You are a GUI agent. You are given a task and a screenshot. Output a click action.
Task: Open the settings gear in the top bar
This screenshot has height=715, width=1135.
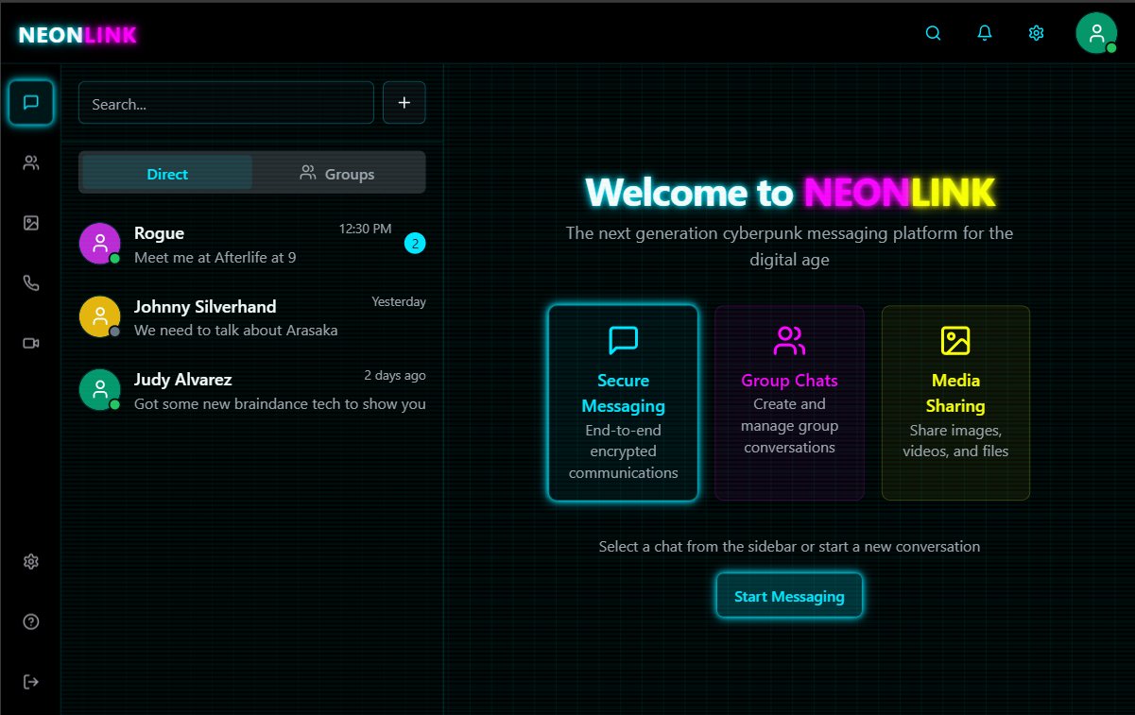(x=1036, y=33)
